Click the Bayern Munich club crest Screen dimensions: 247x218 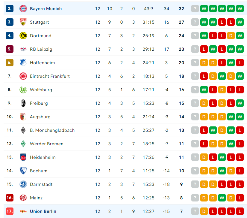23,8
